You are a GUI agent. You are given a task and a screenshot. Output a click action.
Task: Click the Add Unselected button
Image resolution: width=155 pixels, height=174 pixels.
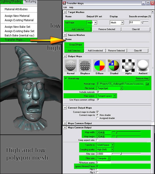(x=95, y=51)
